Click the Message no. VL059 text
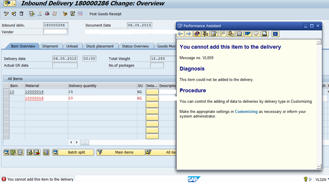 (x=196, y=58)
